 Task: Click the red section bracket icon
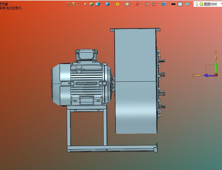154,4
